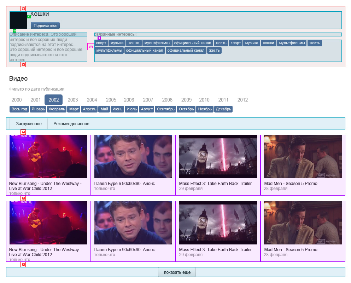This screenshot has width=351, height=283.
Task: Select the Июнь month button
Action: click(x=117, y=109)
